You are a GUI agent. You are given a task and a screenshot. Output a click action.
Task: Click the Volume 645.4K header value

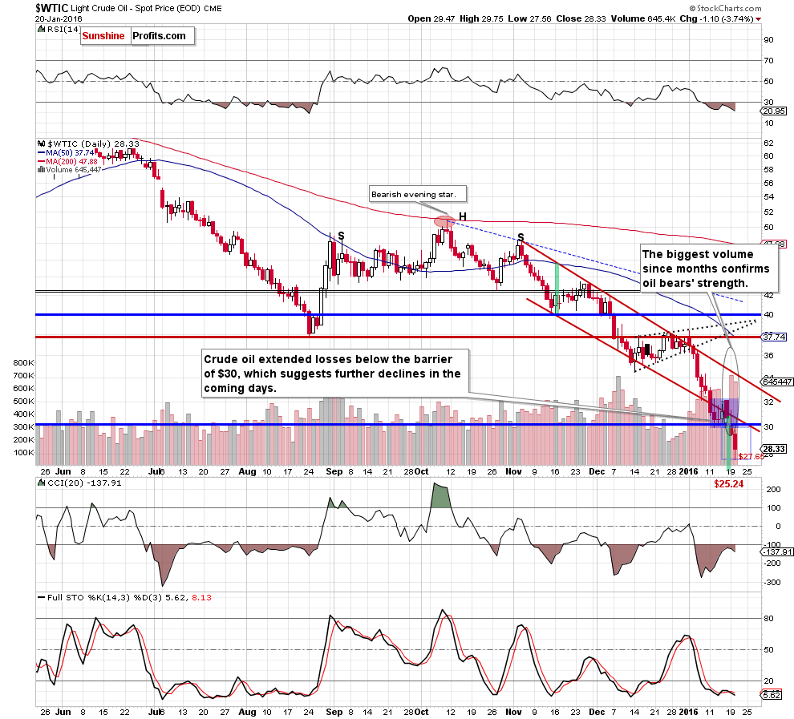(x=643, y=18)
